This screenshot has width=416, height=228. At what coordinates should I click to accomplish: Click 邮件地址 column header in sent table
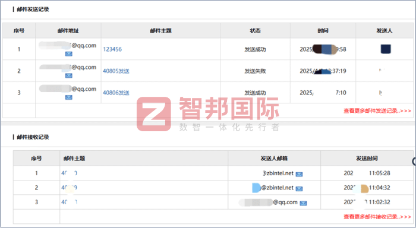click(x=68, y=31)
